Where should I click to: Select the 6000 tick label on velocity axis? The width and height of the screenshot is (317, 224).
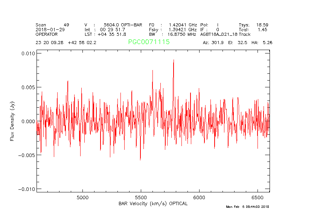pyautogui.click(x=199, y=198)
